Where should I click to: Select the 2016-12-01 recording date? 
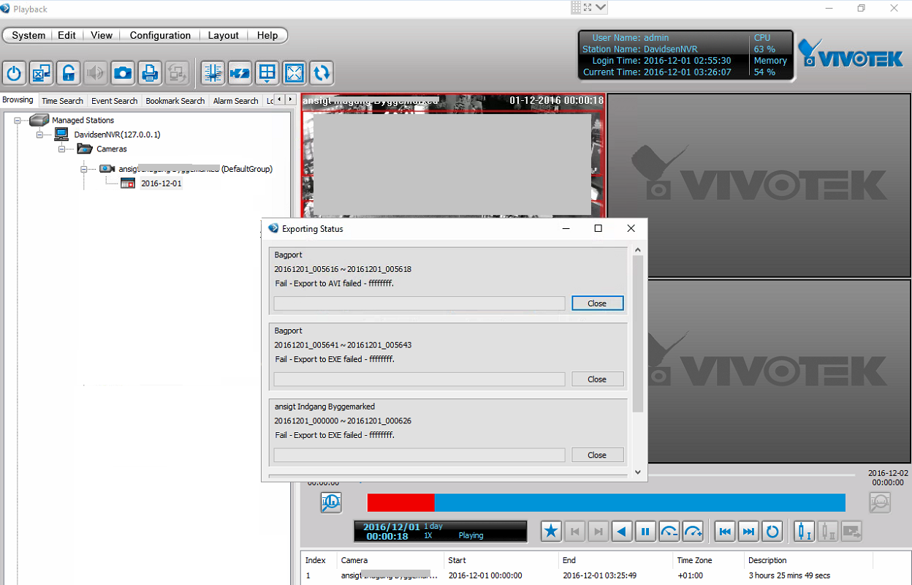pos(161,184)
